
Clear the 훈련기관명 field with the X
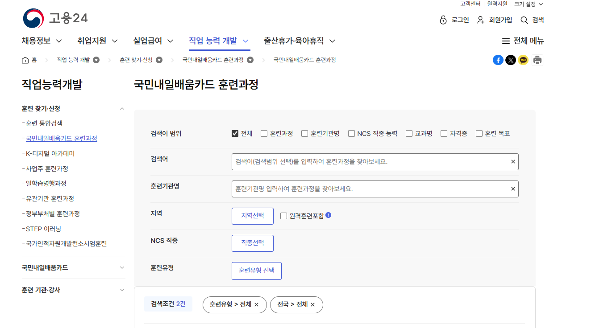pos(513,189)
